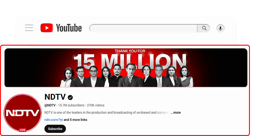259x136 pixels.
Task: Expand the description with ...more
Action: 176,113
